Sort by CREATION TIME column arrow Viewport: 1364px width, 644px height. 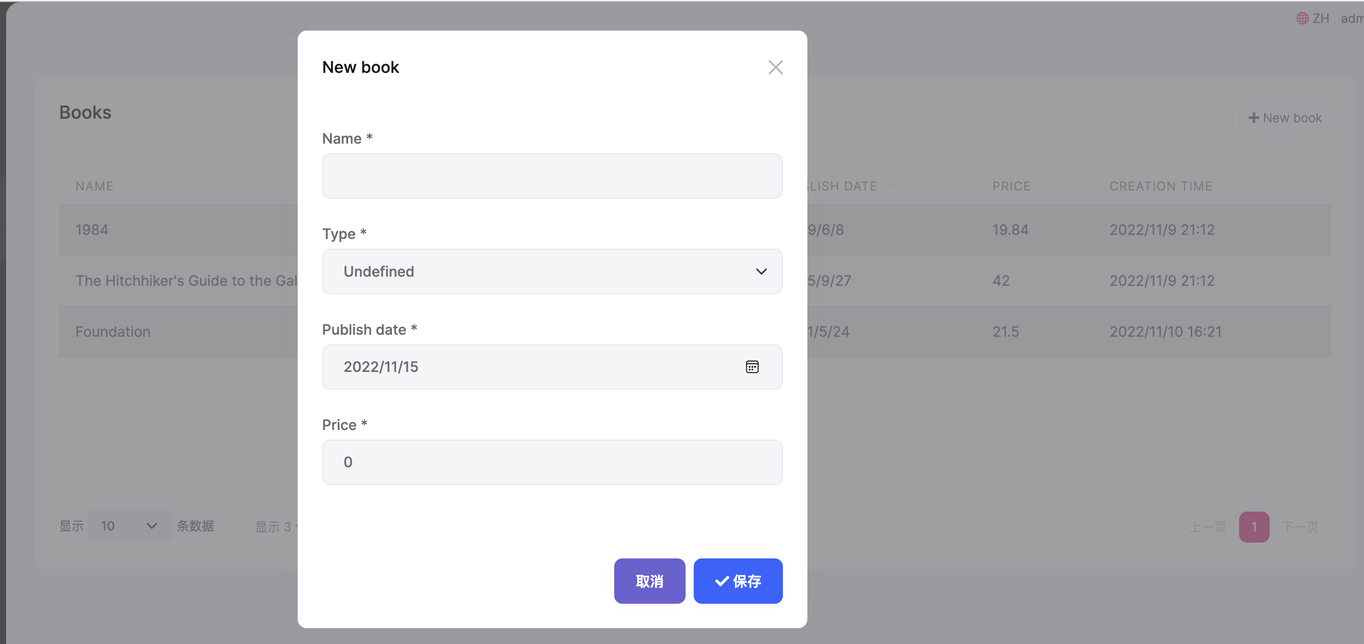click(x=1226, y=186)
